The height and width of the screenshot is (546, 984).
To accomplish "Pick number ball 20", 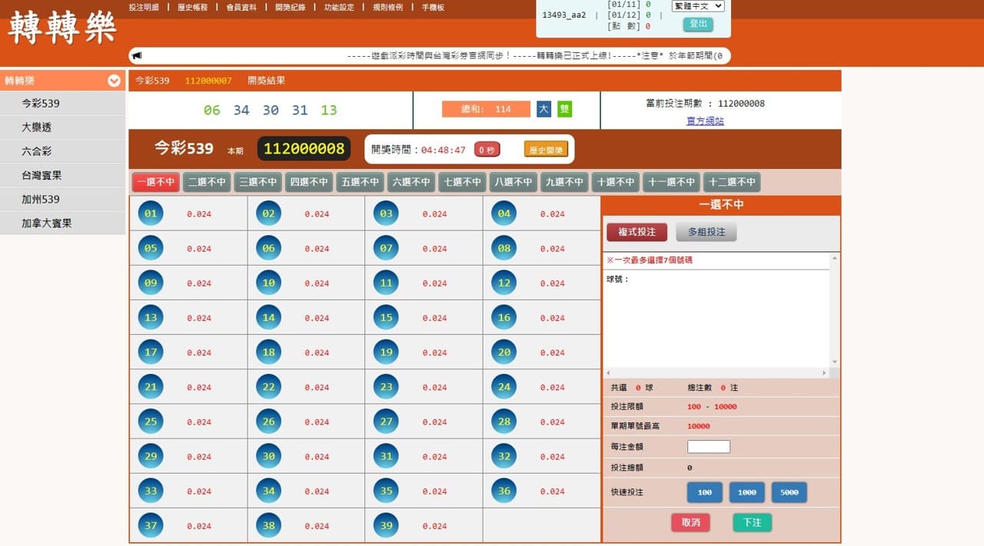I will tap(504, 352).
